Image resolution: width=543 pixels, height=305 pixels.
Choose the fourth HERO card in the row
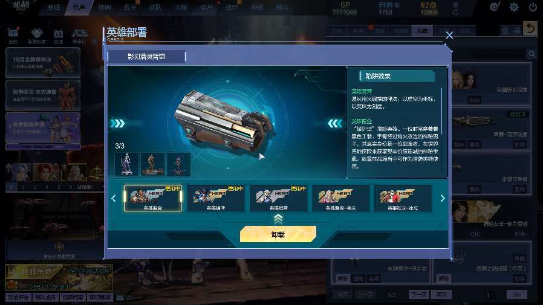click(341, 198)
